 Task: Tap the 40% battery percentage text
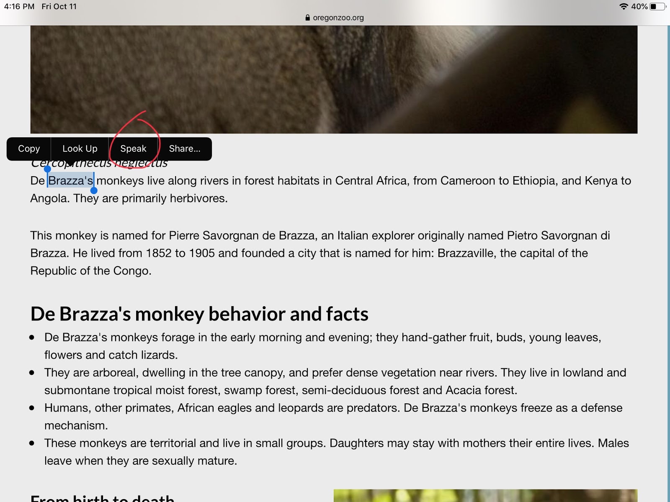point(639,6)
